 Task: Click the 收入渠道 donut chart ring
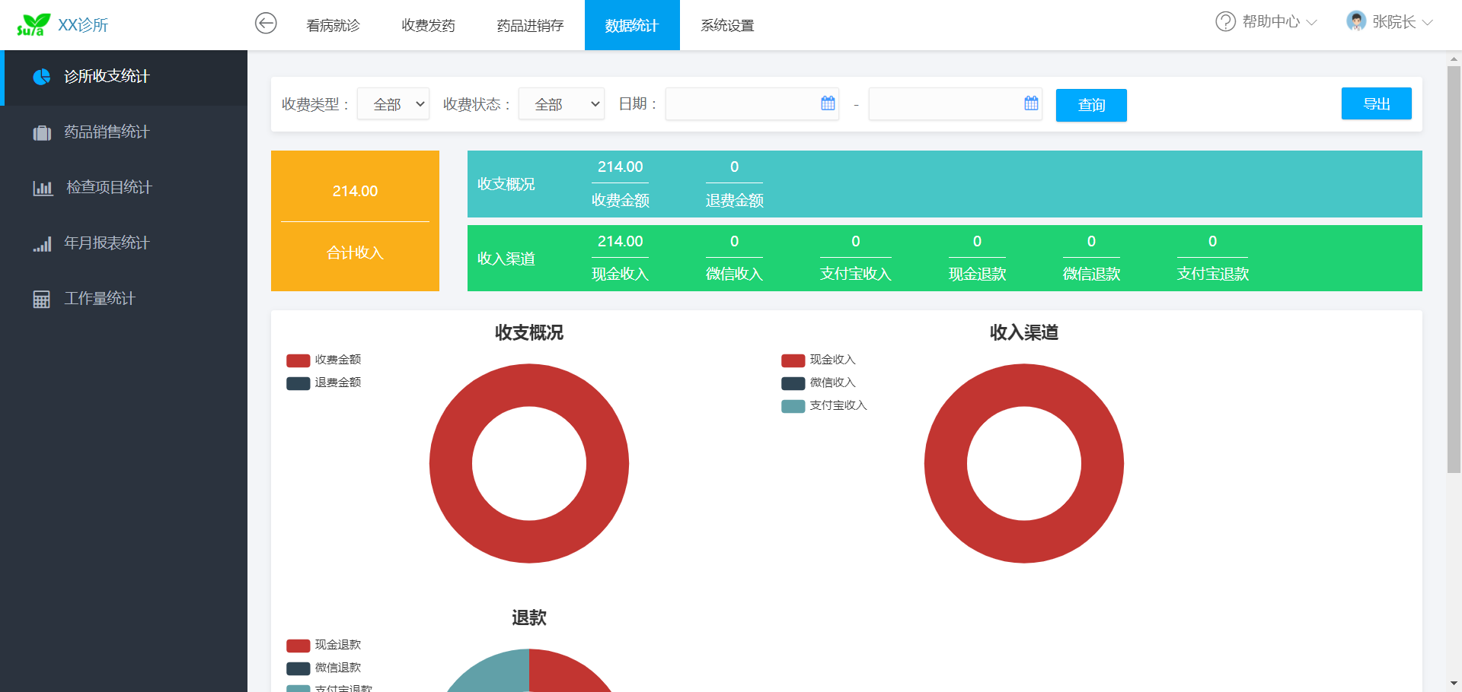946,464
